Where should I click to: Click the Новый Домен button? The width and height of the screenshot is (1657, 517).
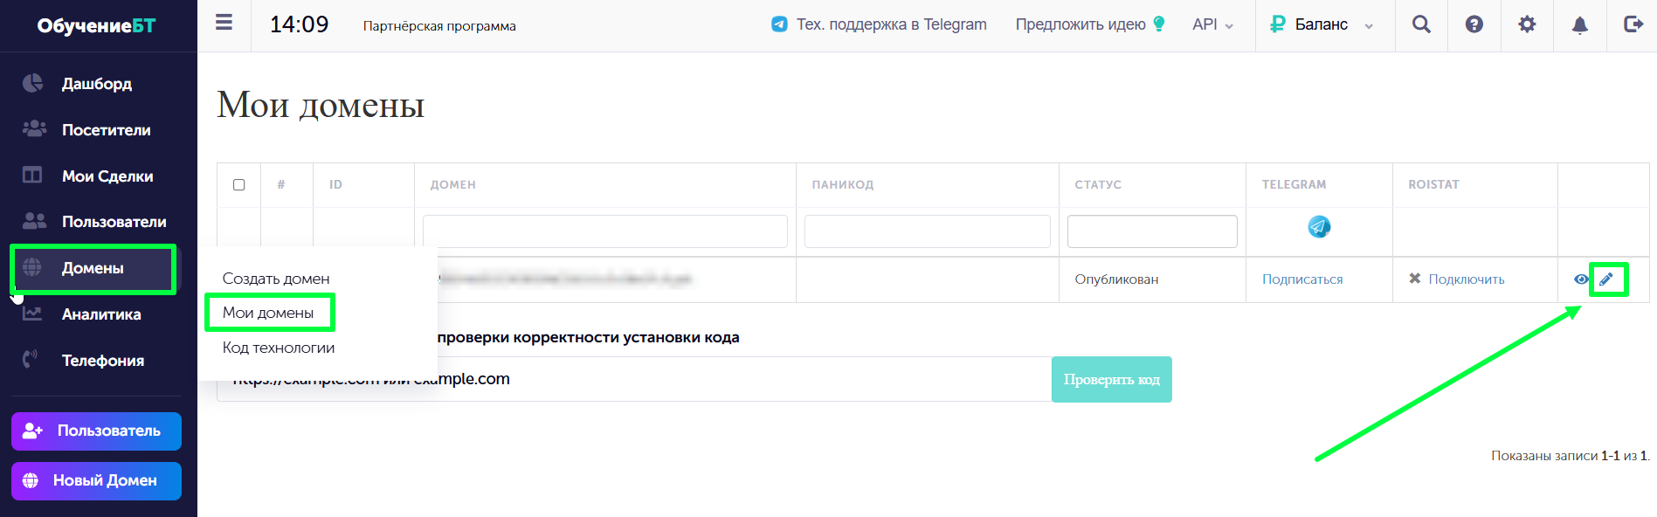(96, 481)
